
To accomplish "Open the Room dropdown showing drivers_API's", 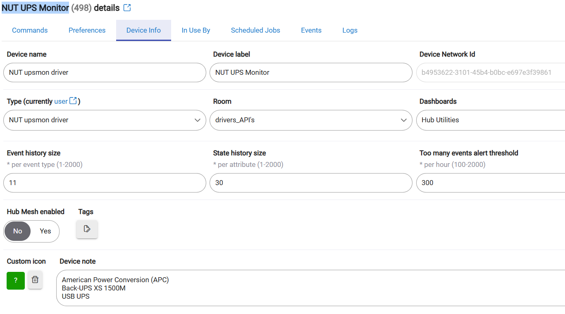I will (311, 120).
